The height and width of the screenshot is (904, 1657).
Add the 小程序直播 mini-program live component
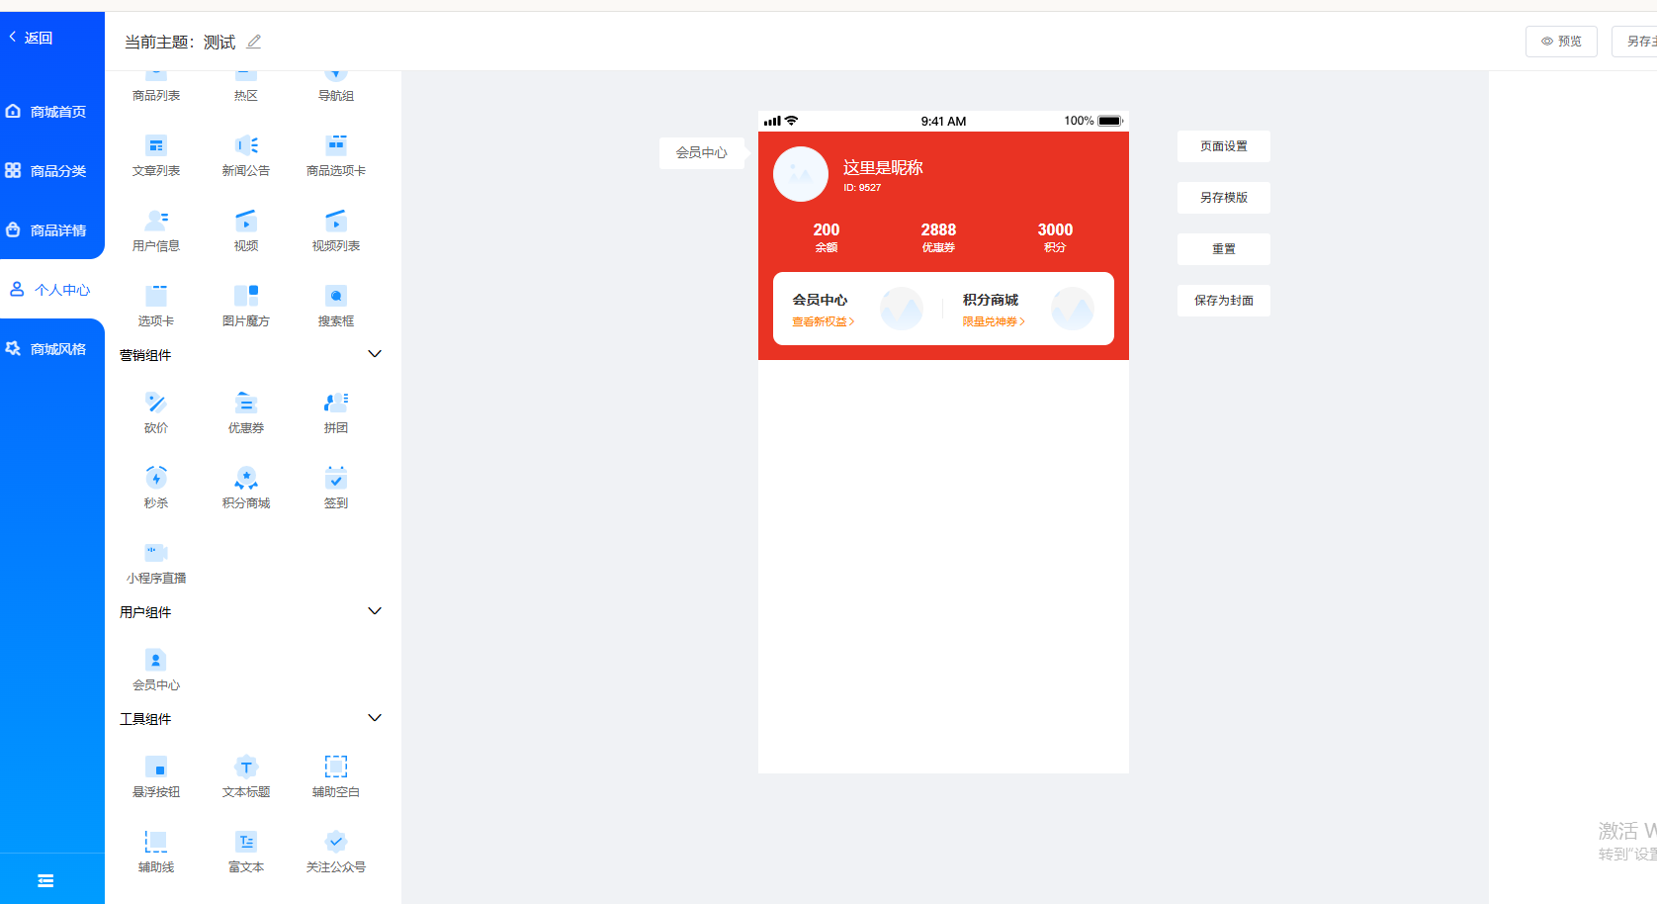(156, 564)
